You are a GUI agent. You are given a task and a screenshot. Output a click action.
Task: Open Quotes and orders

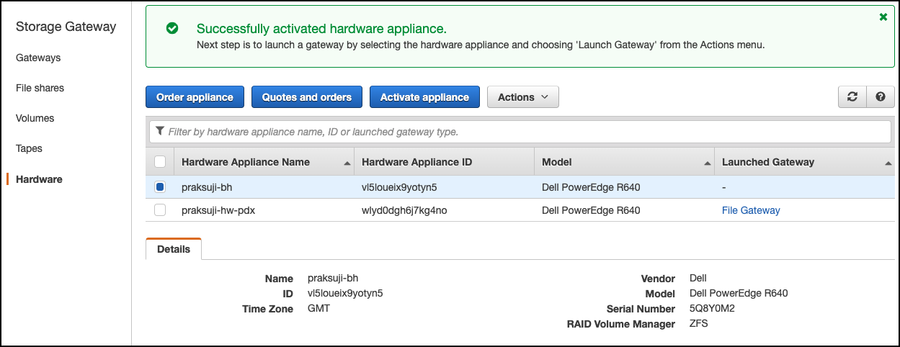point(306,97)
